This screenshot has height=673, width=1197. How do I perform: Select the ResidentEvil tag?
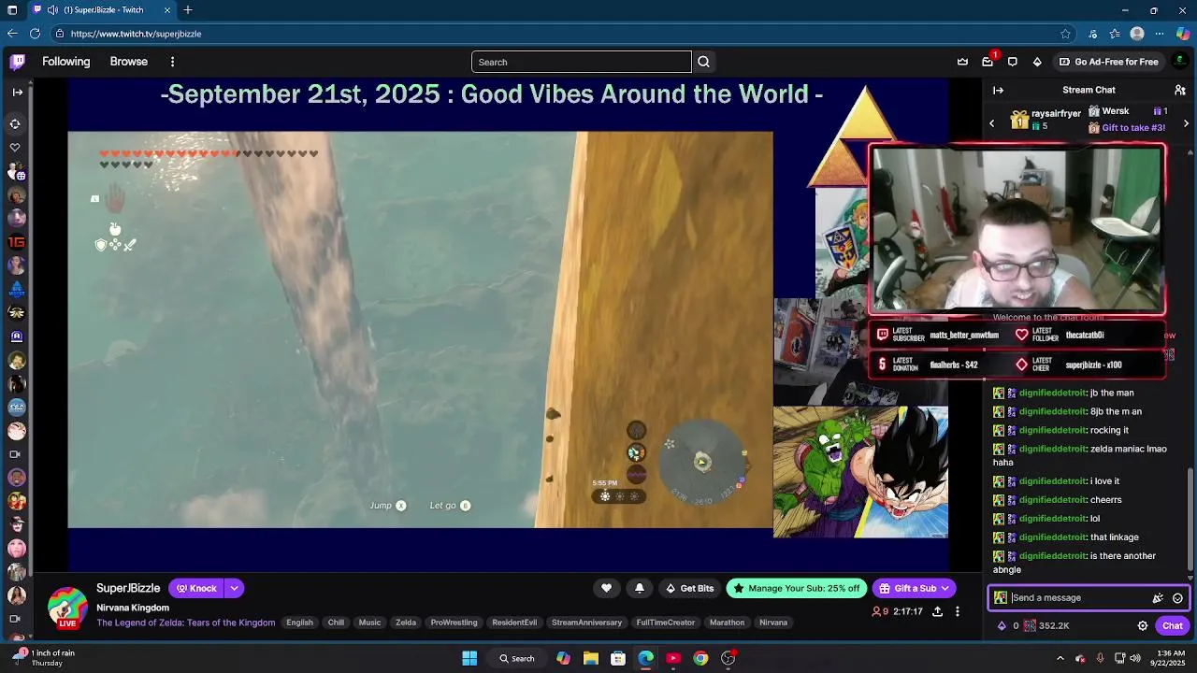[x=514, y=623]
